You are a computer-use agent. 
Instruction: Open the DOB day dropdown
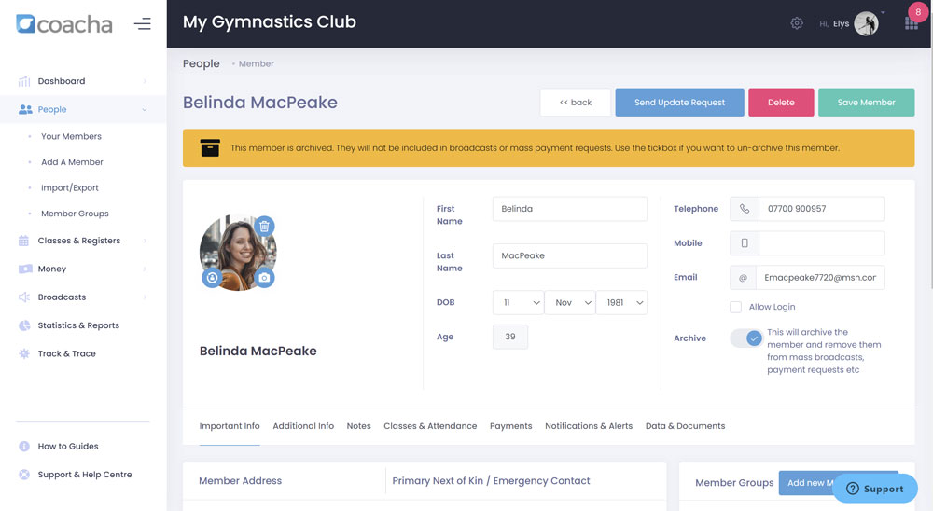(x=518, y=303)
